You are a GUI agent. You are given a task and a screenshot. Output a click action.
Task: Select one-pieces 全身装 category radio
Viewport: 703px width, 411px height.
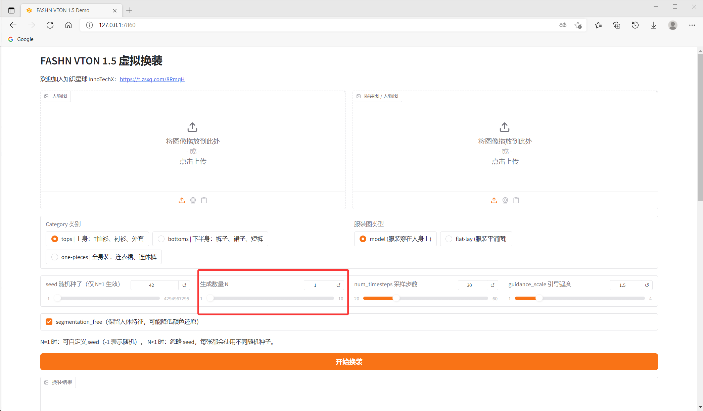click(55, 257)
